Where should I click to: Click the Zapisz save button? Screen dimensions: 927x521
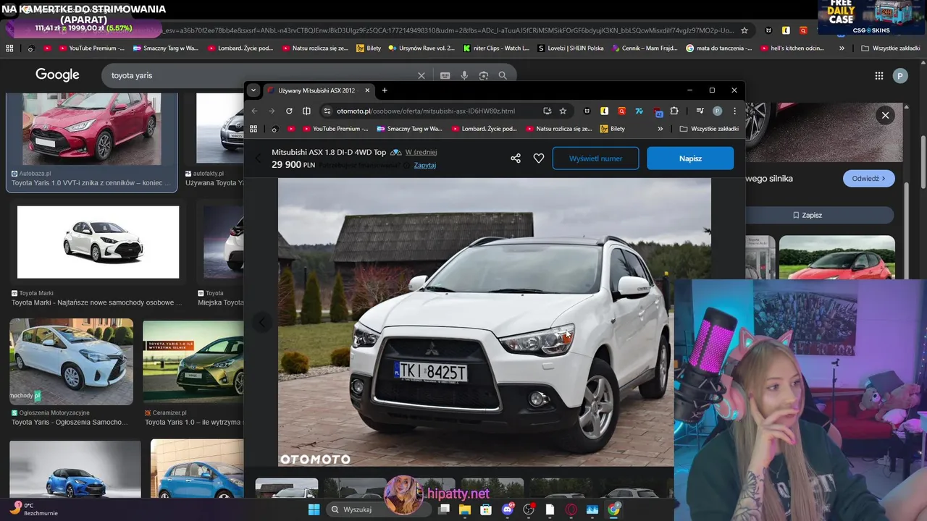point(807,215)
